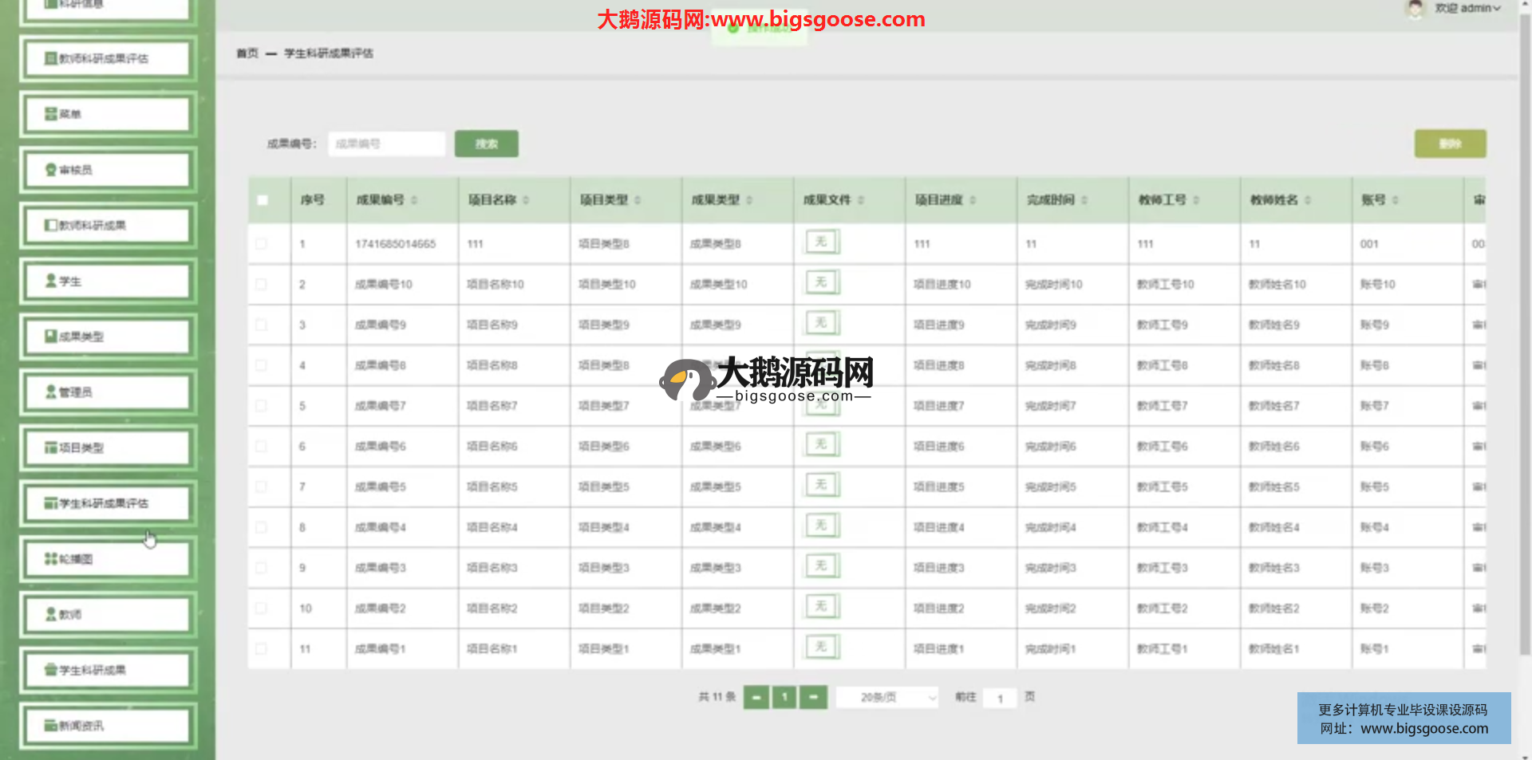Check the checkbox for row 1
This screenshot has height=760, width=1532.
(262, 244)
